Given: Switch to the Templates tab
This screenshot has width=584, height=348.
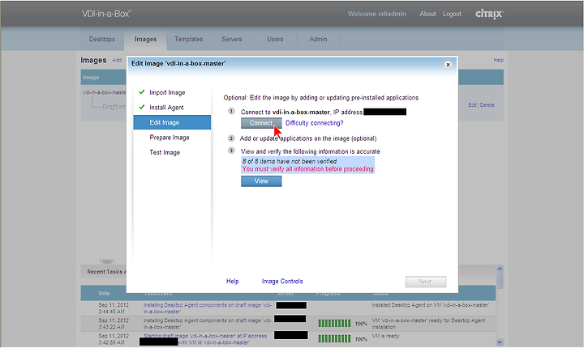Looking at the screenshot, I should pos(188,39).
